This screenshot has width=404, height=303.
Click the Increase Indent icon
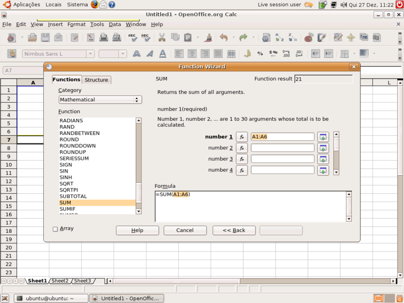coord(329,54)
